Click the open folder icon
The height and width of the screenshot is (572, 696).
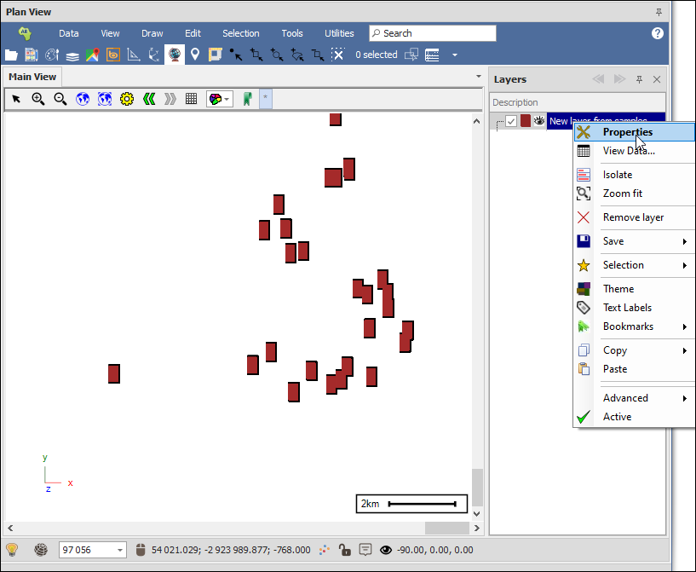pyautogui.click(x=11, y=55)
